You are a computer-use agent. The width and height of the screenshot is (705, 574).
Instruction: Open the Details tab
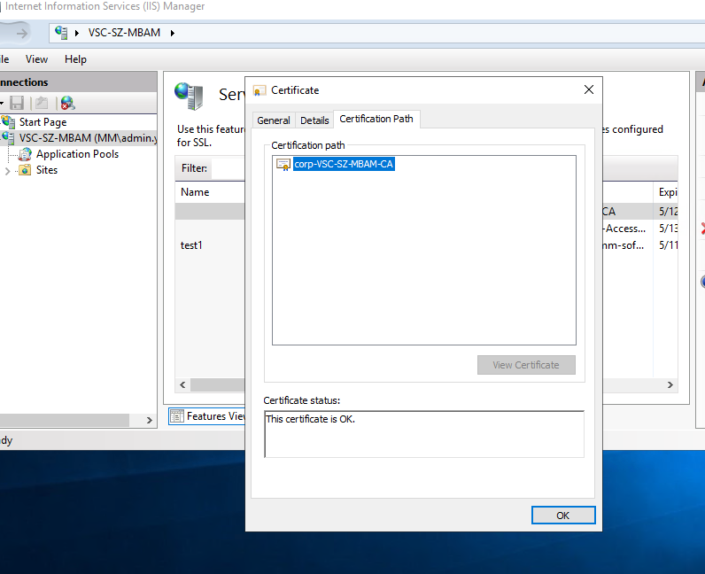tap(314, 120)
